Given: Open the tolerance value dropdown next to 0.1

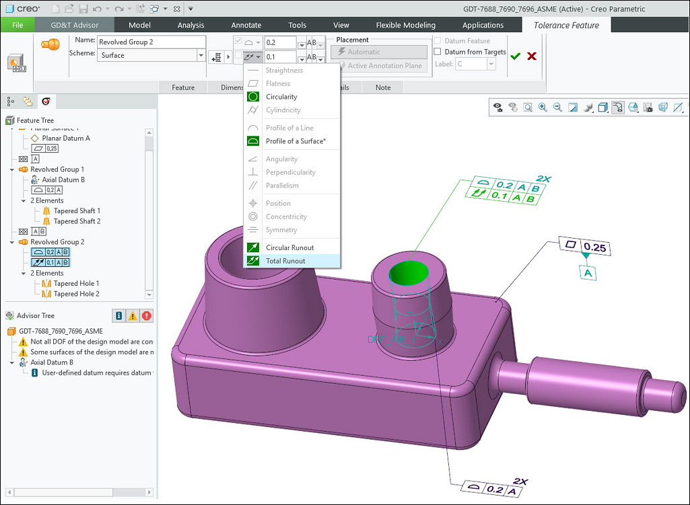Looking at the screenshot, I should [302, 59].
